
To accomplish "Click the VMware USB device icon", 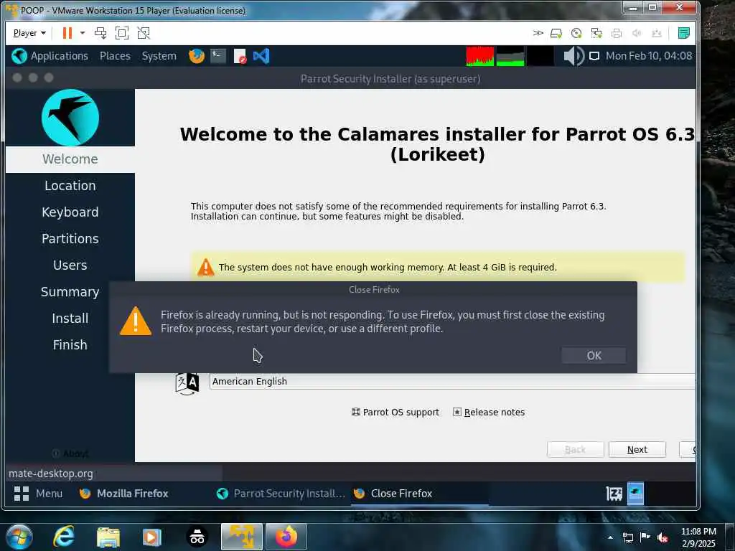I will point(657,33).
